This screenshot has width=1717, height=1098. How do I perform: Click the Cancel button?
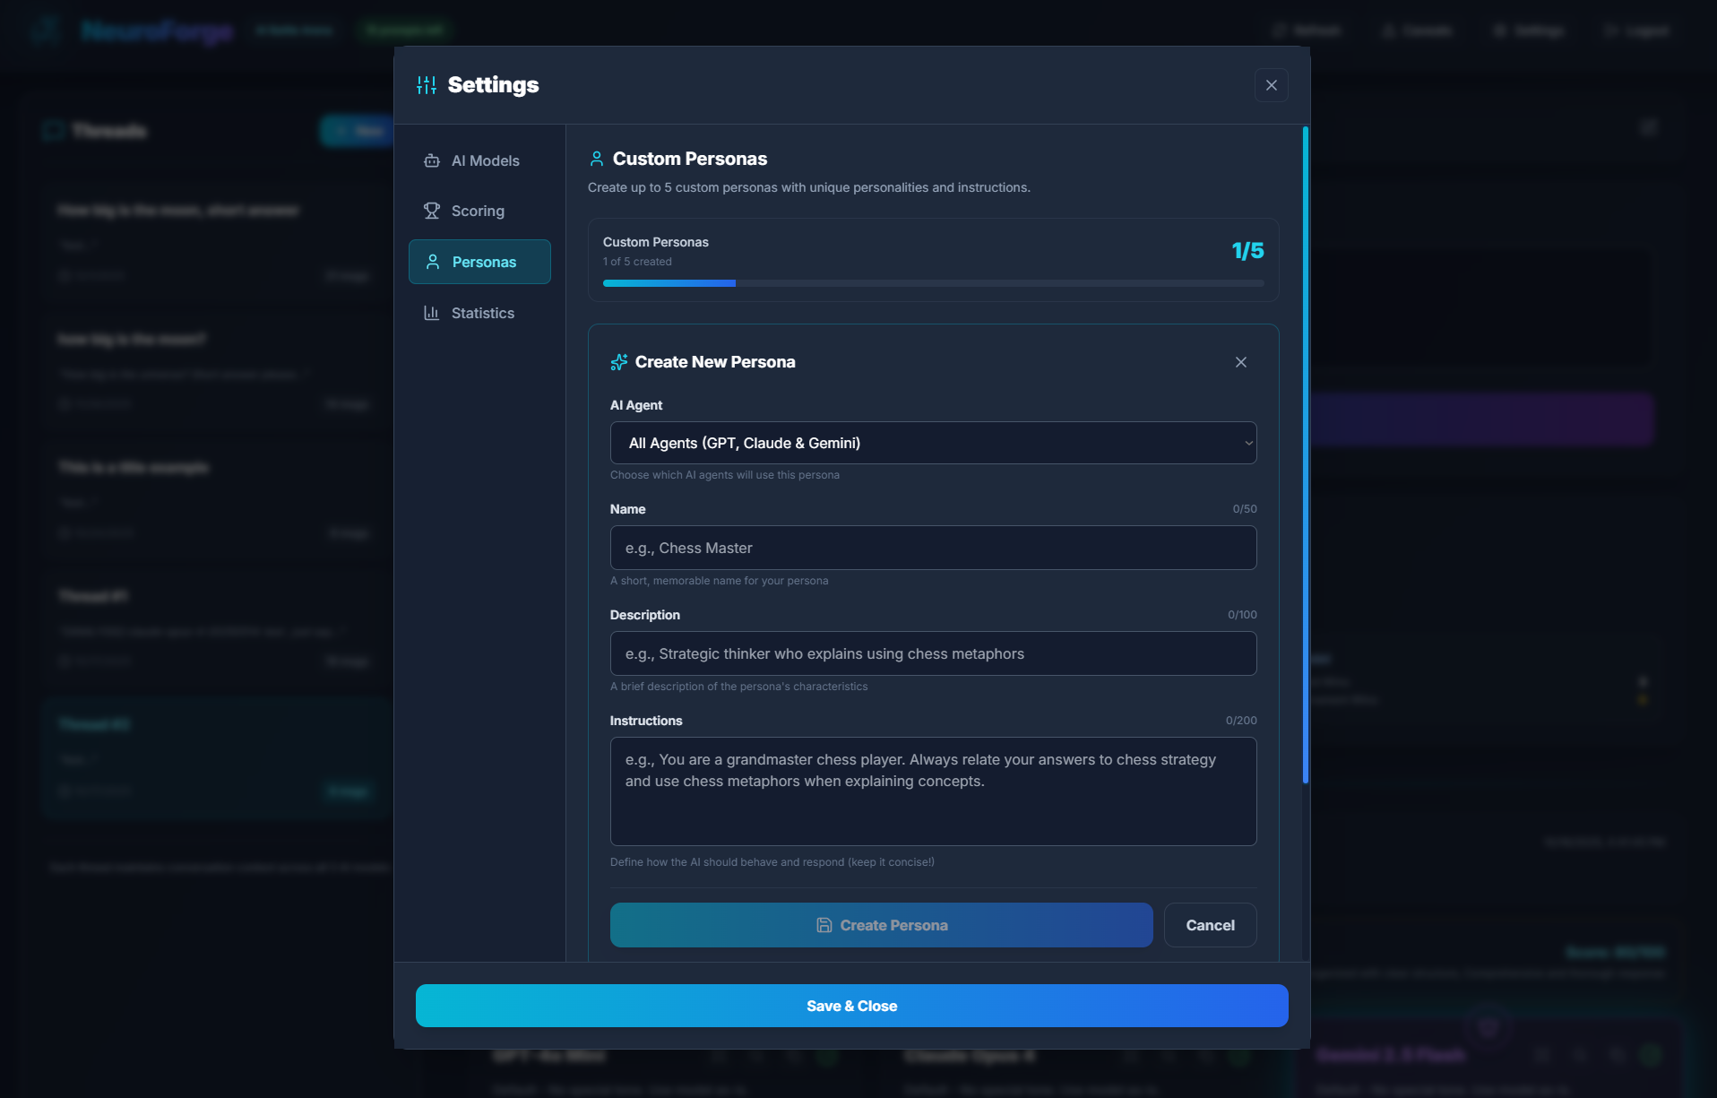(1210, 925)
